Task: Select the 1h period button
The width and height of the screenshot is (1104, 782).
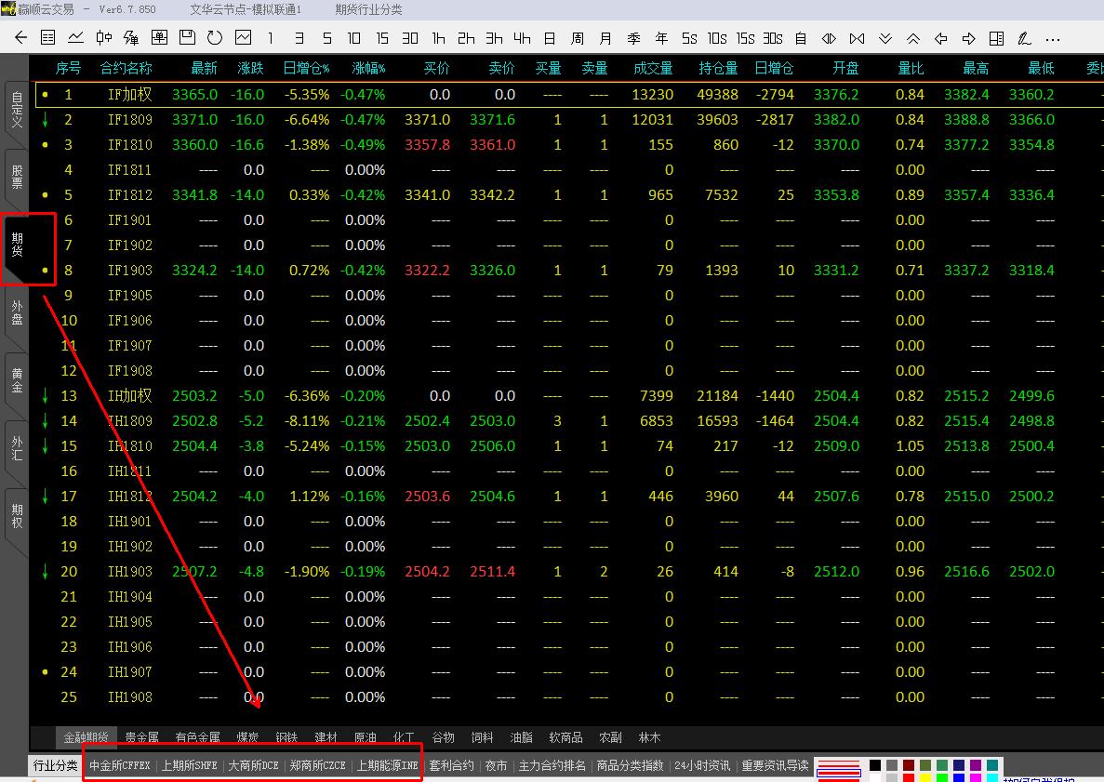Action: (x=438, y=38)
